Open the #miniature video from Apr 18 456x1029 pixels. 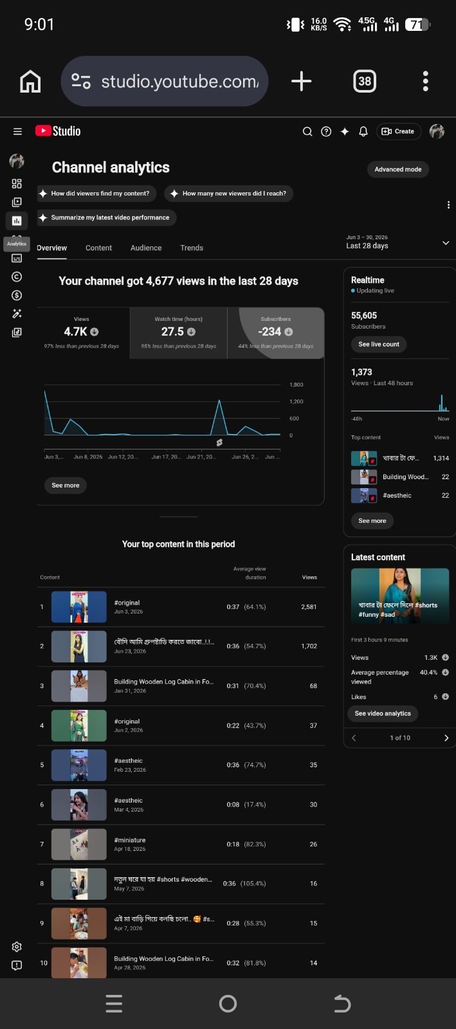(x=130, y=840)
